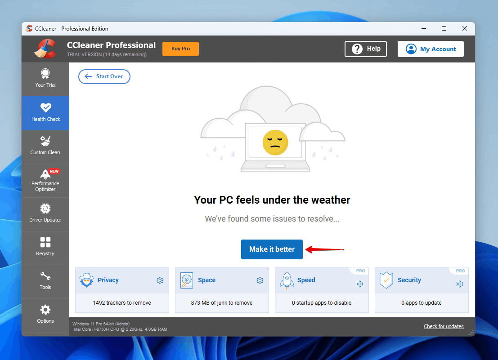The height and width of the screenshot is (360, 498).
Task: Click the PRO badge on Security card
Action: tap(460, 271)
